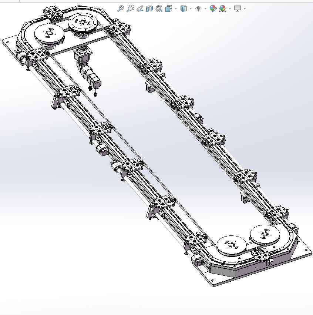Toggle the Hide/Show Items eye icon
The width and height of the screenshot is (313, 315).
click(x=198, y=8)
